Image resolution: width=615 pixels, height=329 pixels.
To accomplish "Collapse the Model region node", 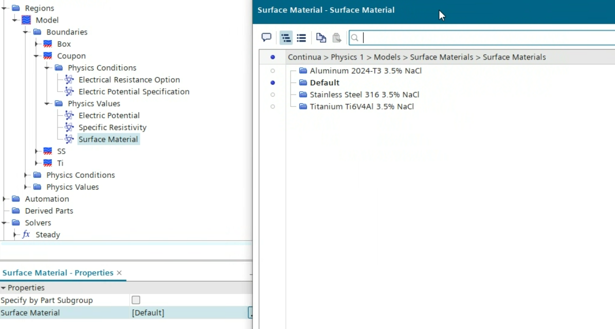I will point(15,20).
